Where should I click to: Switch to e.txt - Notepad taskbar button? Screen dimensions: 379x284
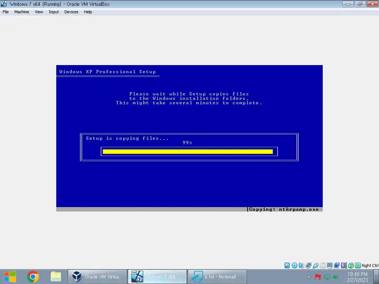pos(217,277)
